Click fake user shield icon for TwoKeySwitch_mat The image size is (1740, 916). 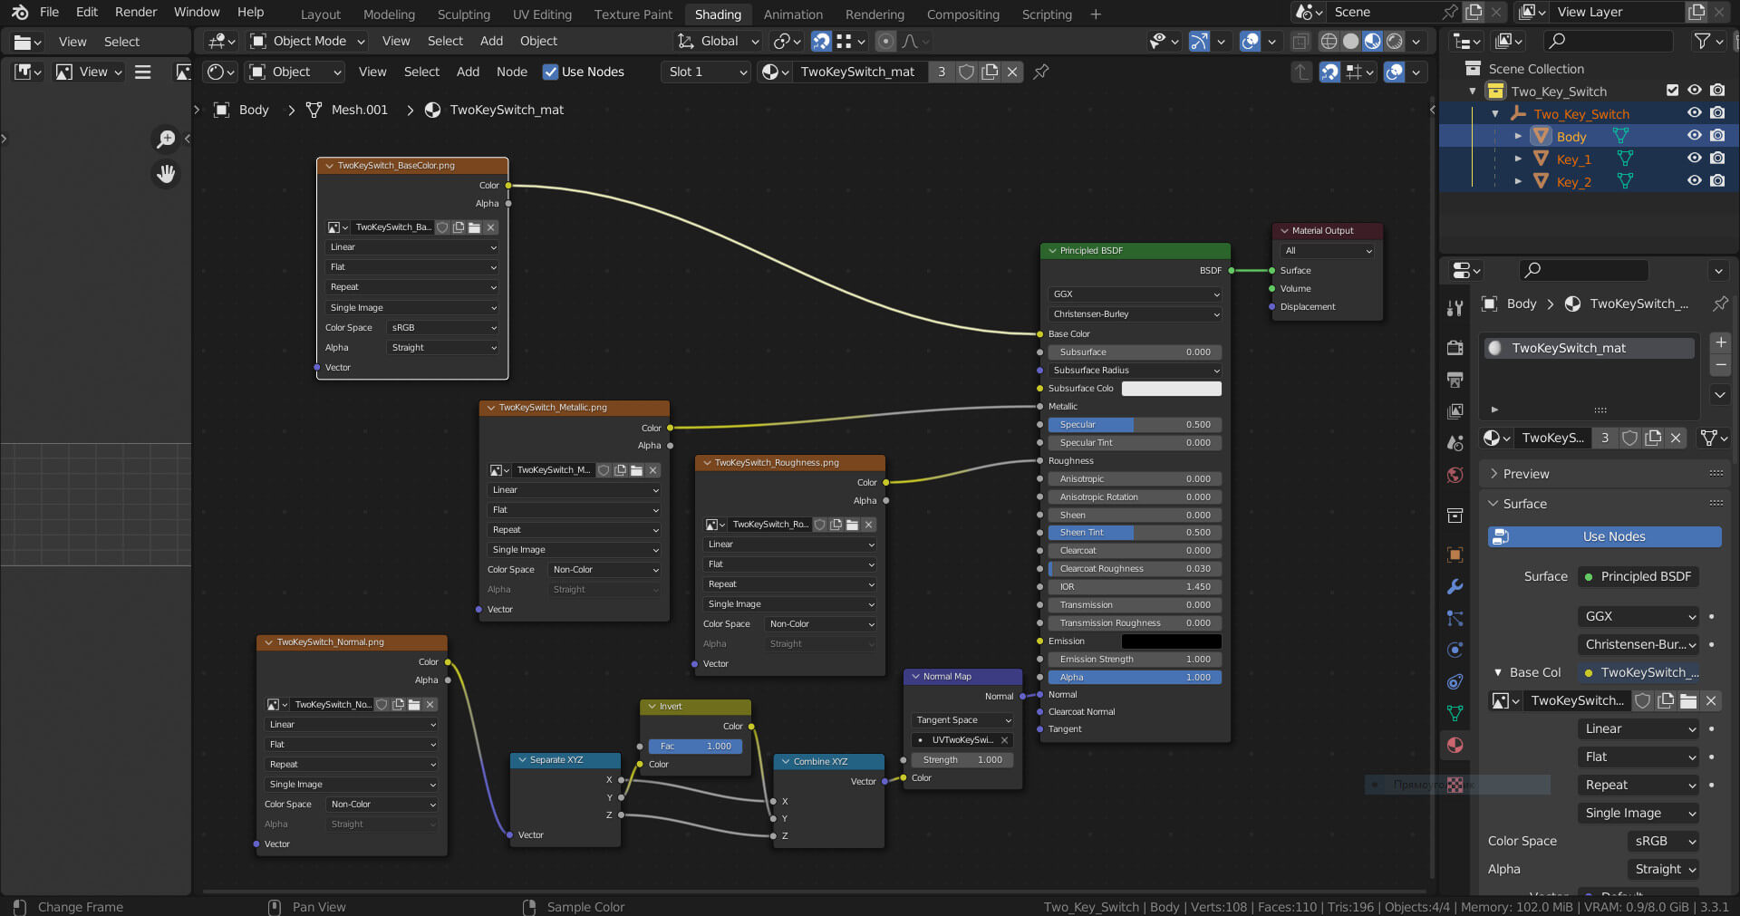pos(966,72)
